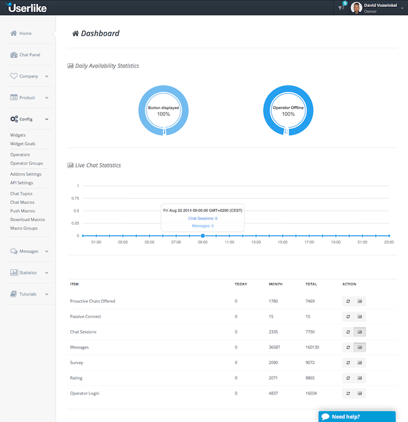This screenshot has height=422, width=408.
Task: Click chart icon for Chat Sessions row
Action: tap(360, 331)
